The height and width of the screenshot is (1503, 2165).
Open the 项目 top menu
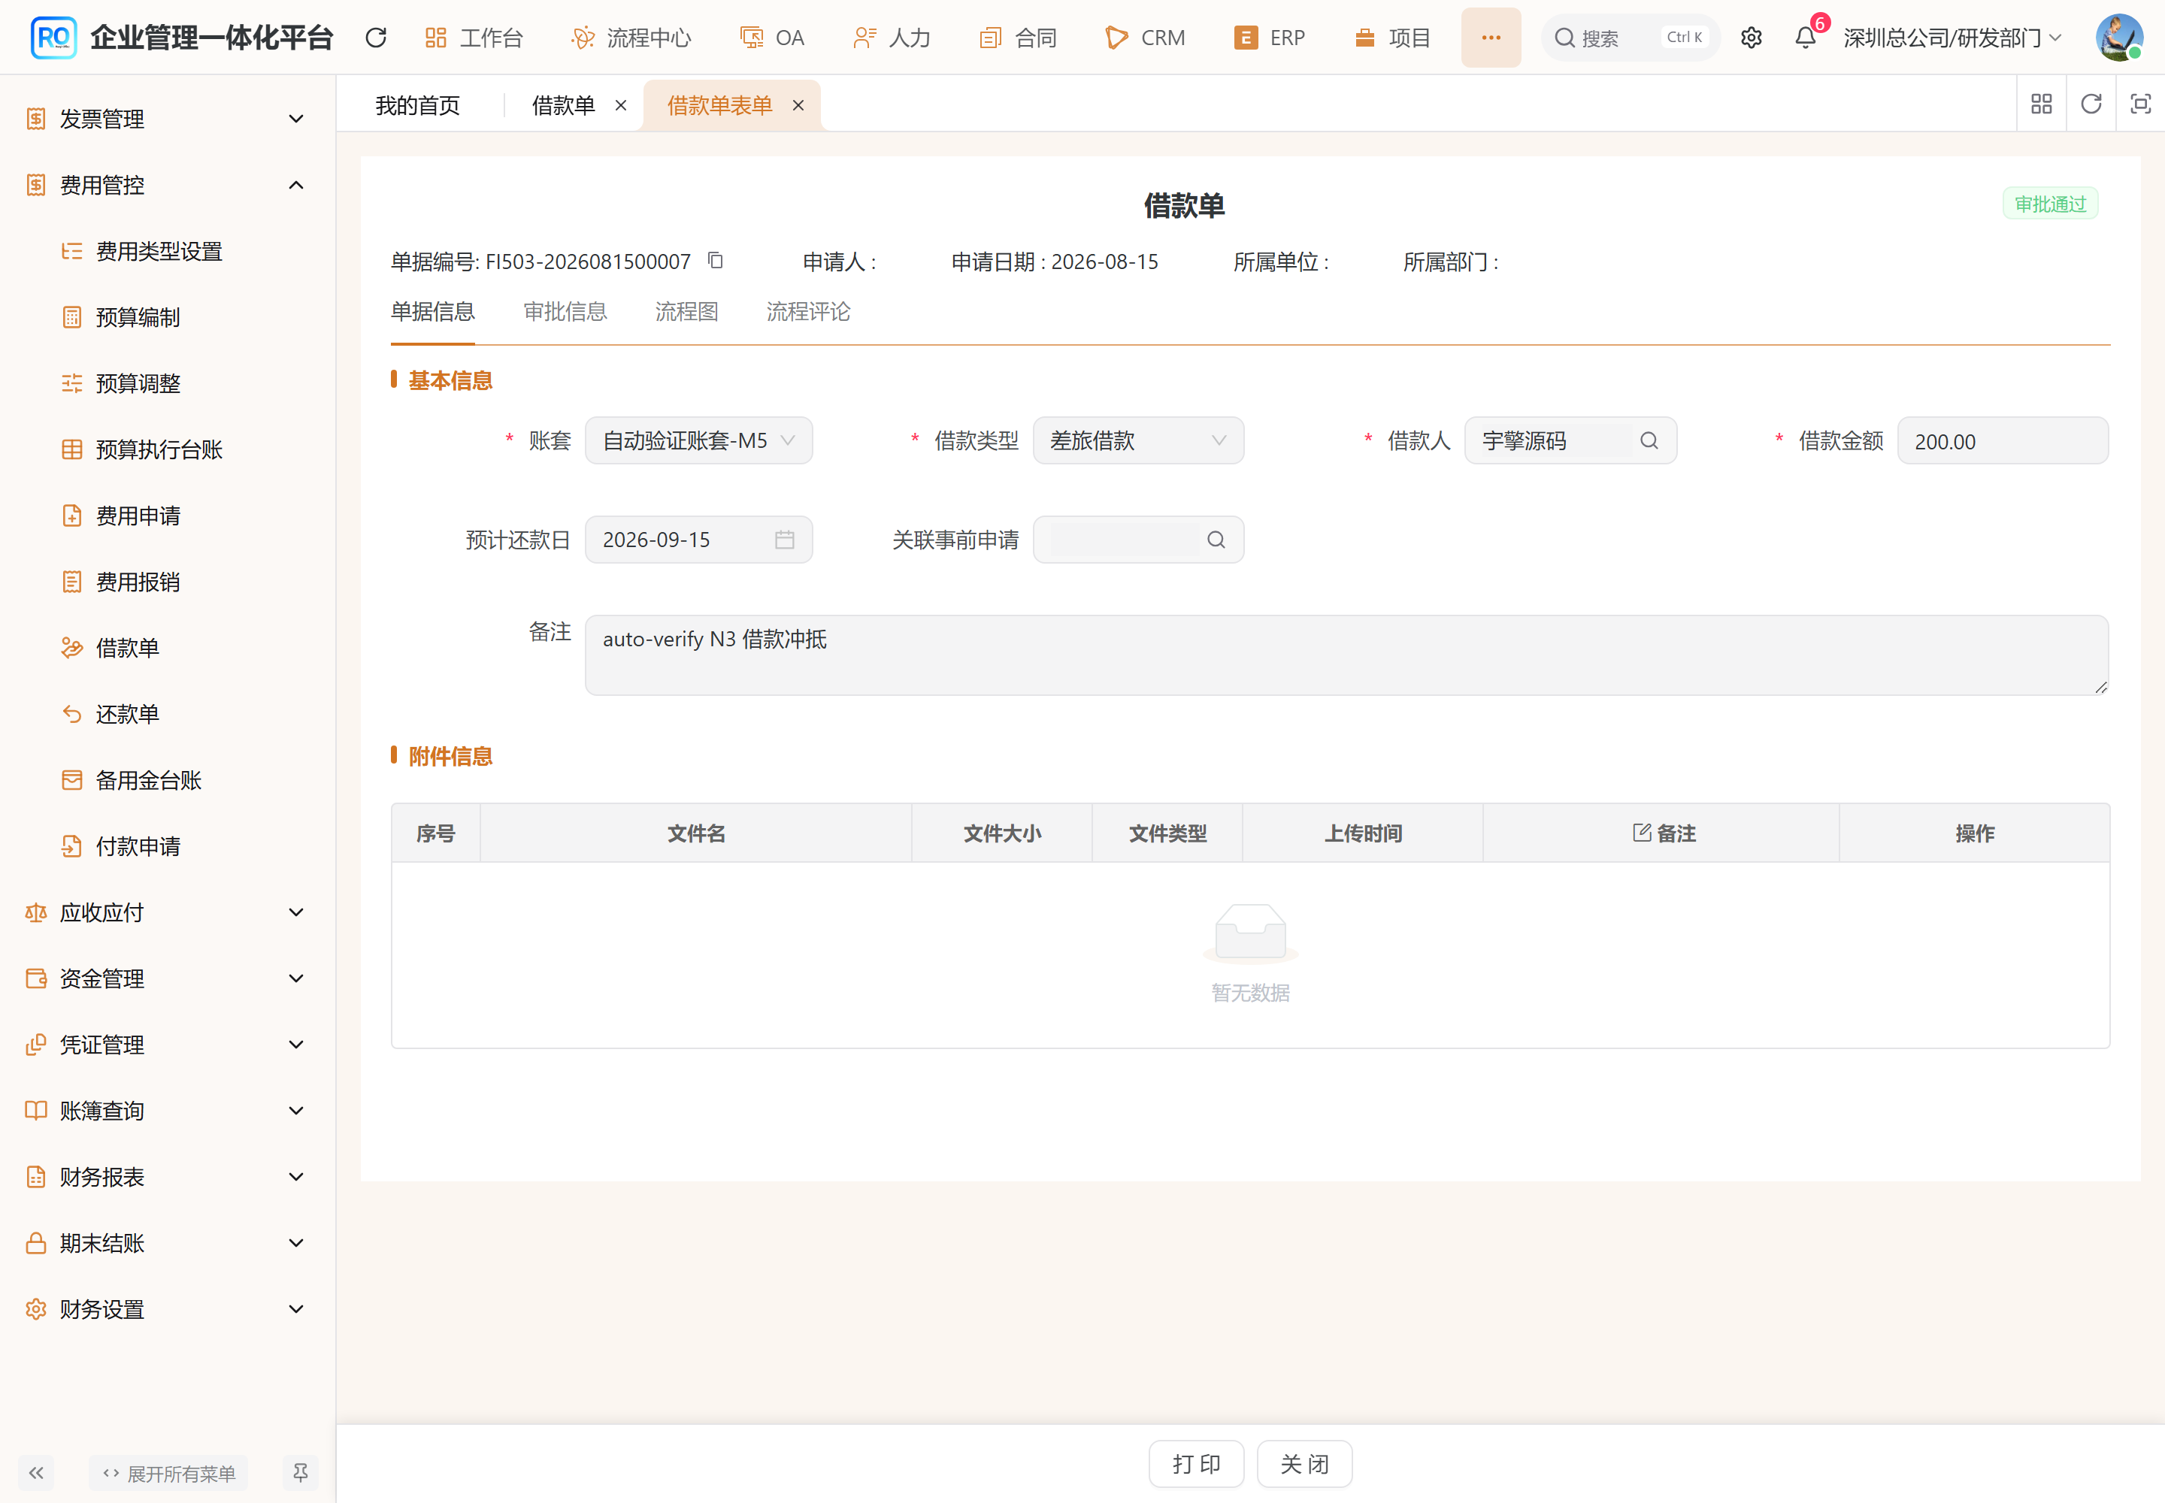(x=1392, y=38)
